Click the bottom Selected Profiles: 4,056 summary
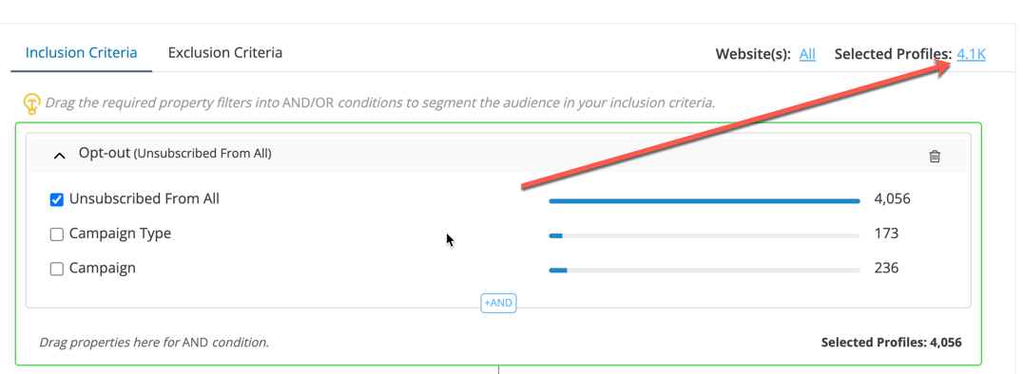 (891, 342)
